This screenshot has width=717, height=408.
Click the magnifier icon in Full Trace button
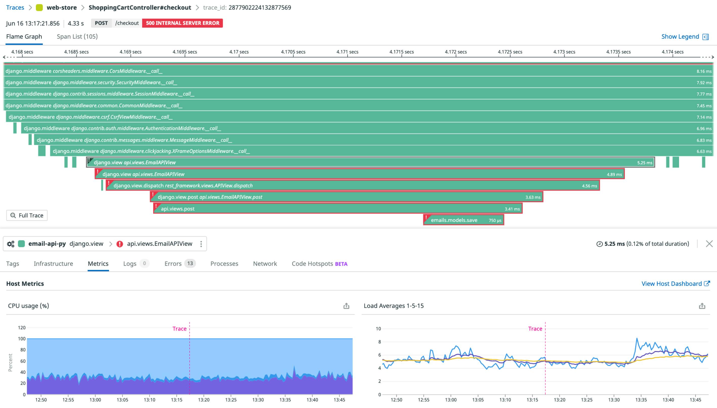(13, 215)
